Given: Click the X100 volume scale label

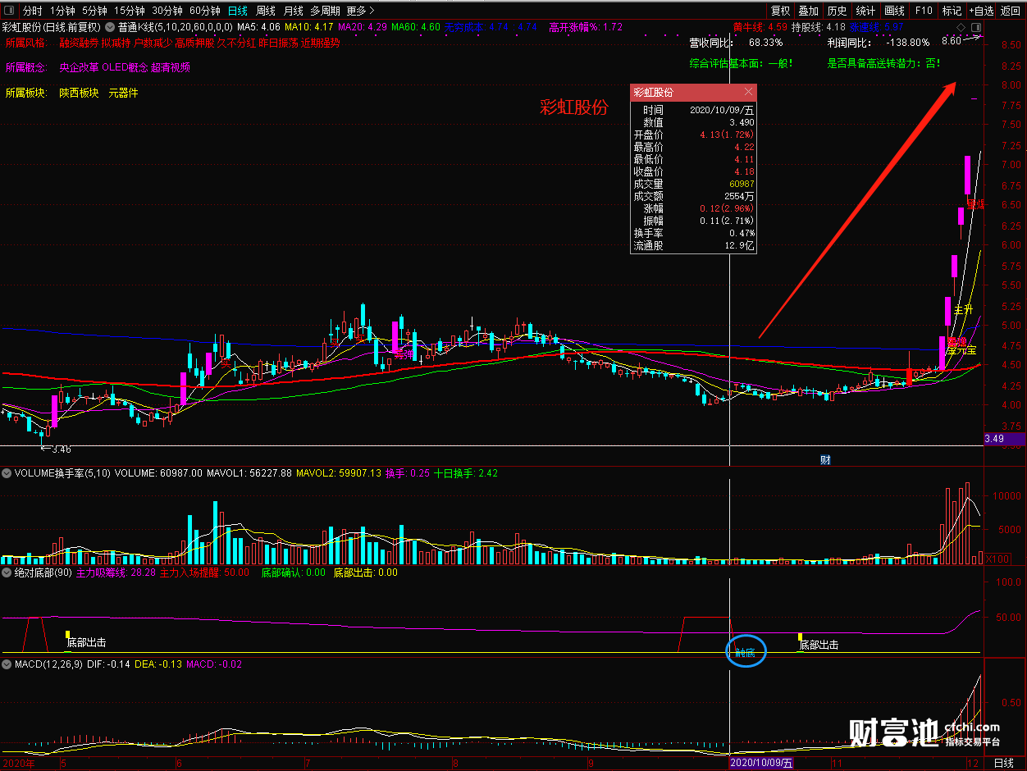Looking at the screenshot, I should [997, 559].
